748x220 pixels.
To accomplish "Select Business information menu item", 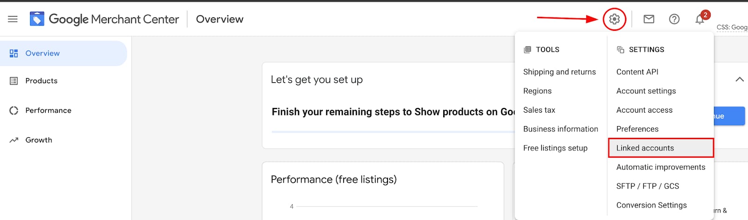I will coord(561,129).
